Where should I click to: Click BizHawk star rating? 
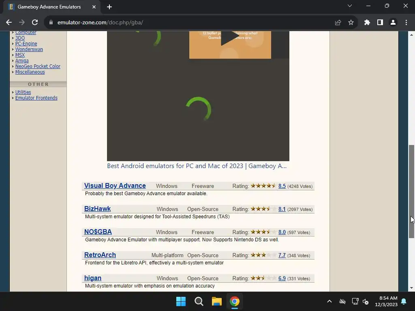pos(263,209)
